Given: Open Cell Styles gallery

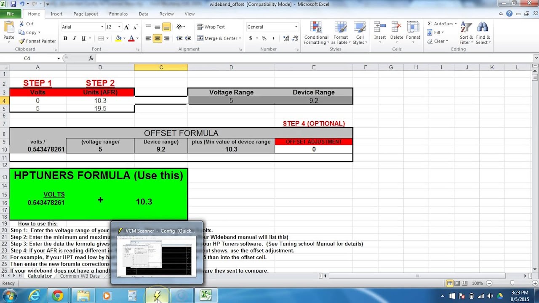Looking at the screenshot, I should click(x=360, y=33).
